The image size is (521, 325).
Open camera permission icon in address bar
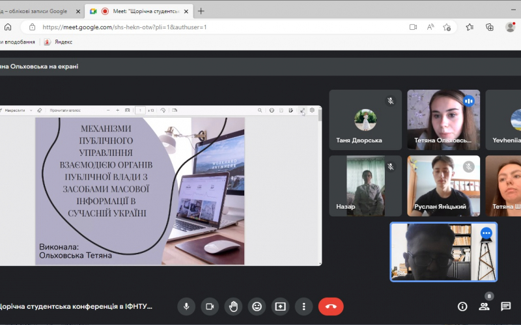click(x=413, y=27)
